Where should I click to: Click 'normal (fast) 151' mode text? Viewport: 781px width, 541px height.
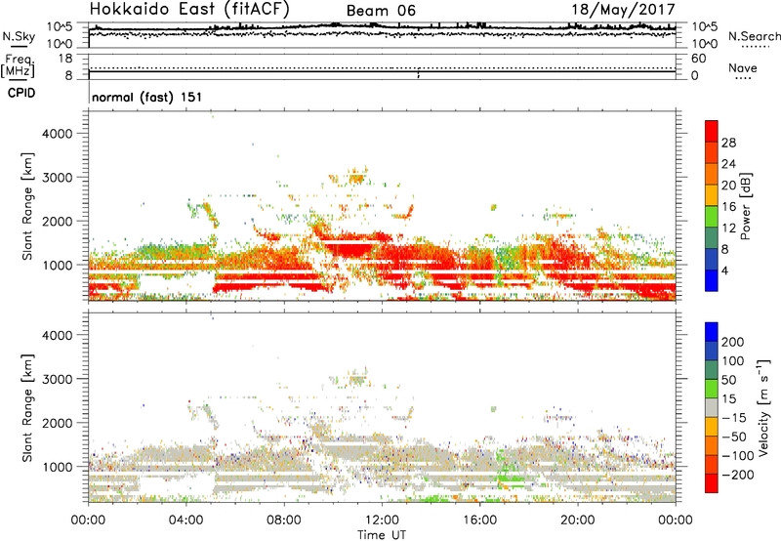click(x=147, y=97)
